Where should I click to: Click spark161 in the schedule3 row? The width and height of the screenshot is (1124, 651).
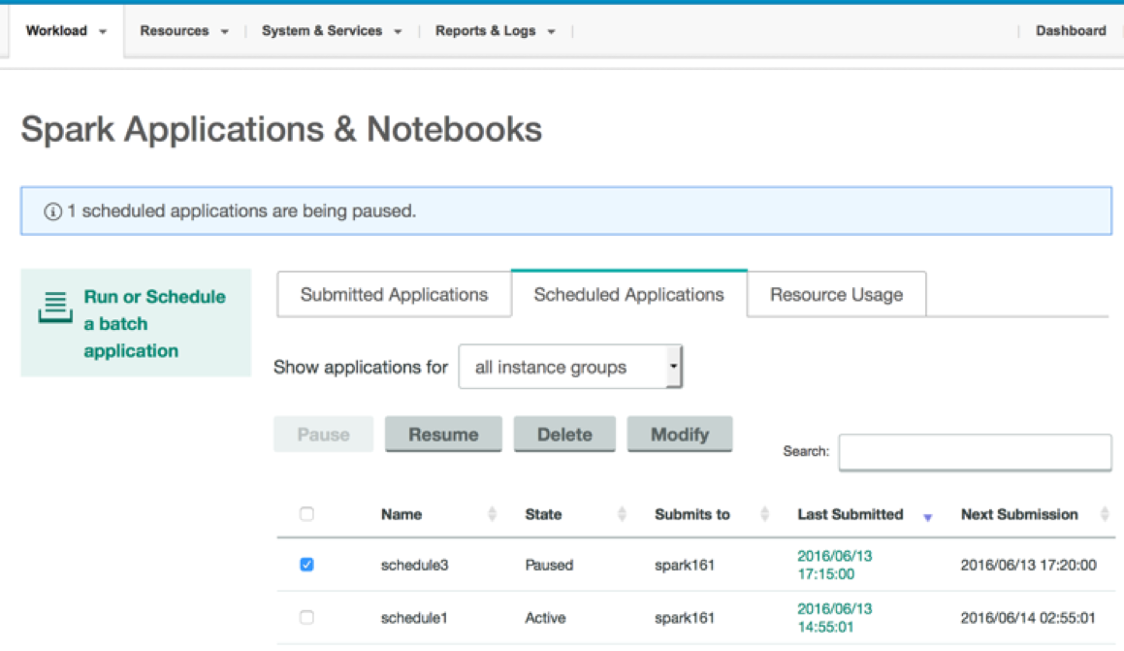coord(685,565)
